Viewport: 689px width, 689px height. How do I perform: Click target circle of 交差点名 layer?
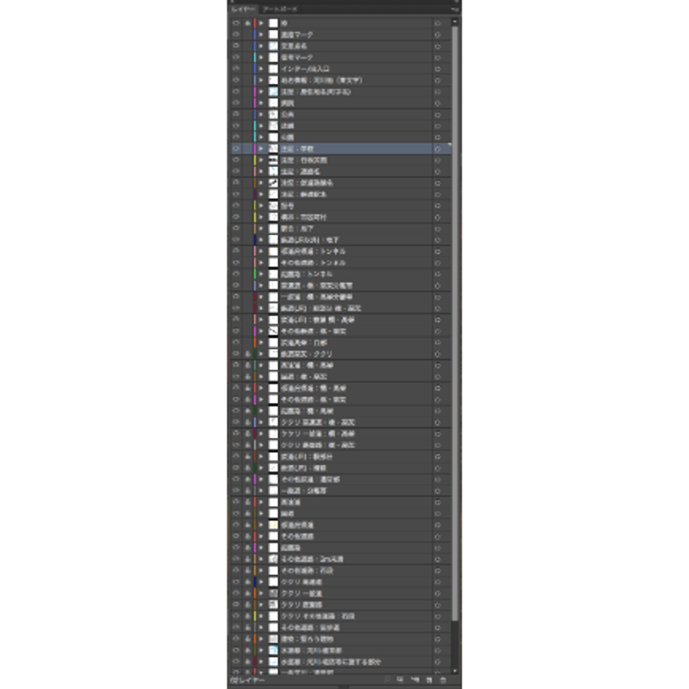(x=437, y=46)
